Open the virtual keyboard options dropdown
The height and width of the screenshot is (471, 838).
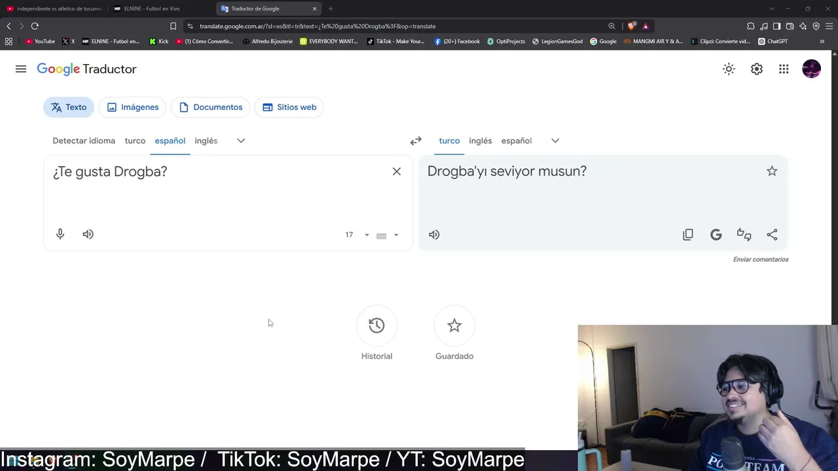pyautogui.click(x=396, y=235)
